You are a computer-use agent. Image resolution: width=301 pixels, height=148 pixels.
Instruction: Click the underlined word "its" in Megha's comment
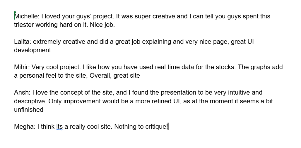point(59,127)
